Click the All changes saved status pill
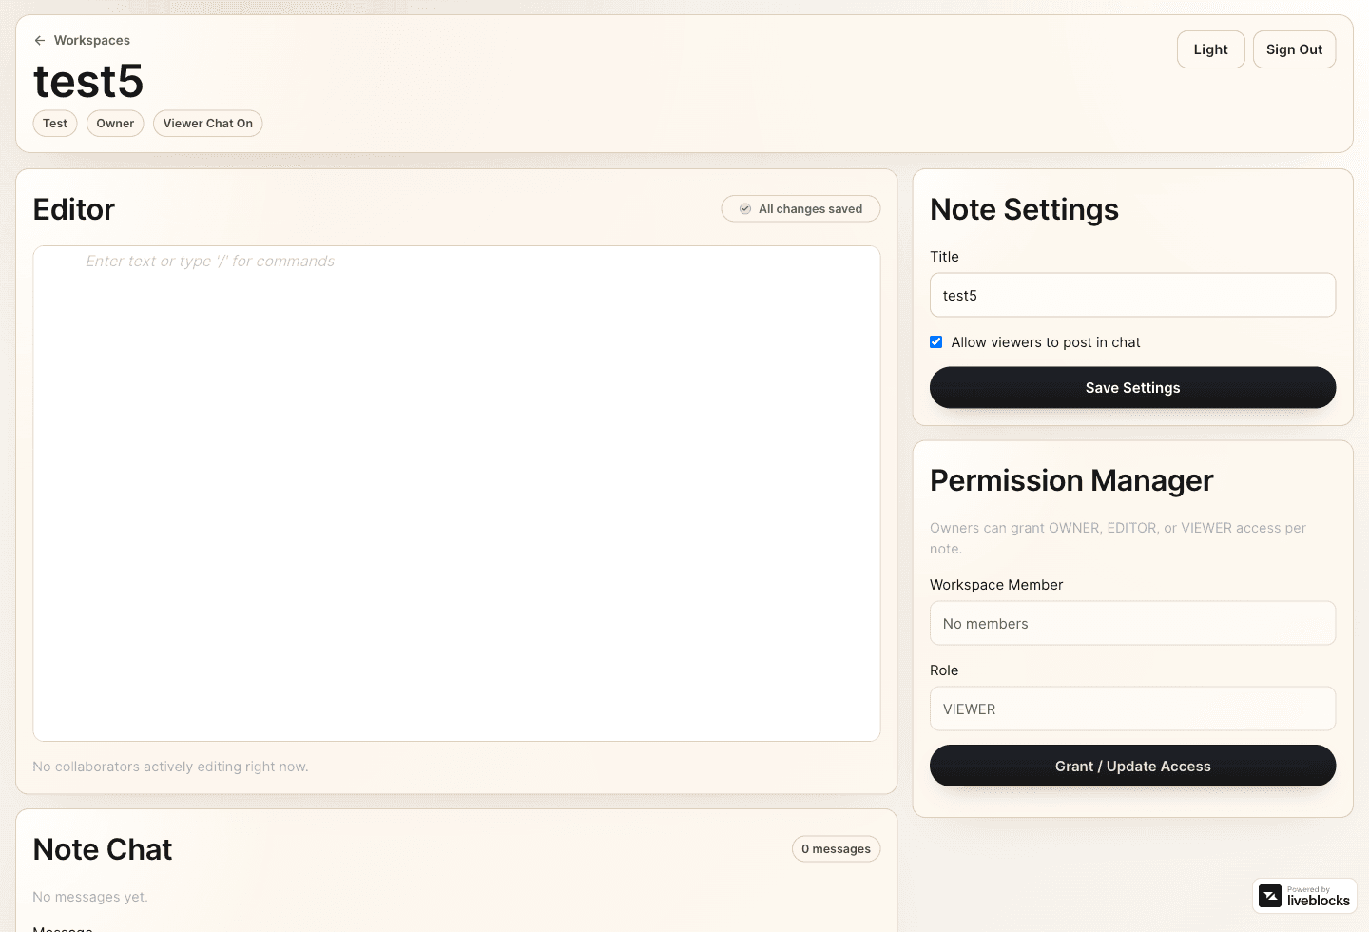Screen dimensions: 1369x932 [800, 208]
